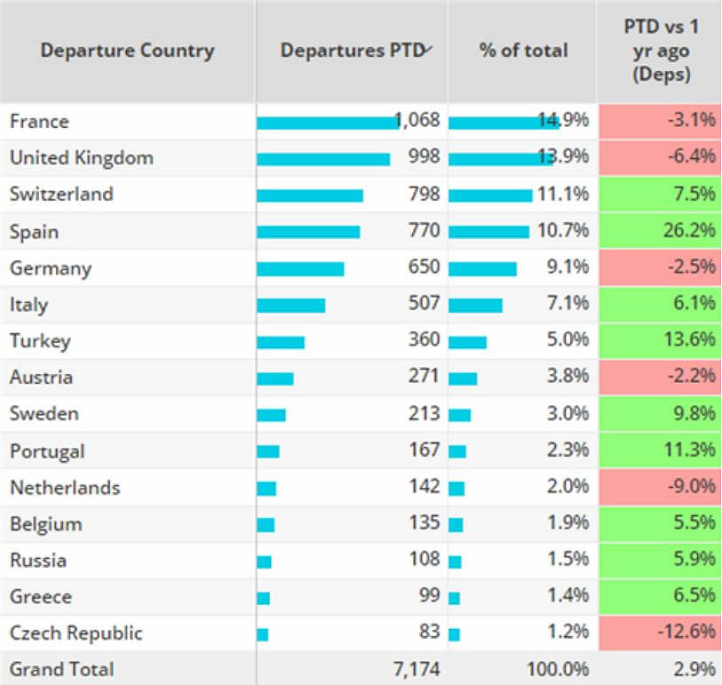Click Austria's 3.8% of total value
722x685 pixels.
click(x=568, y=377)
